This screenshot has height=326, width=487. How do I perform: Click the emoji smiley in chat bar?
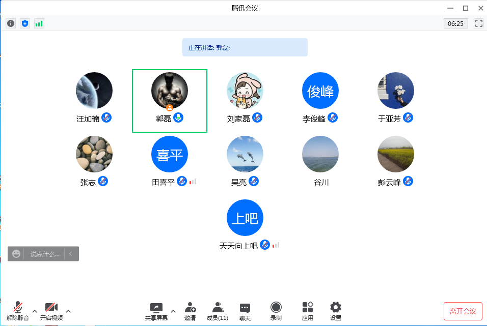pyautogui.click(x=16, y=254)
